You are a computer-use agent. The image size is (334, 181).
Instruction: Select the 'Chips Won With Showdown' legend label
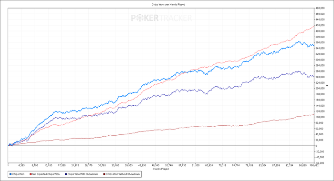coord(83,174)
